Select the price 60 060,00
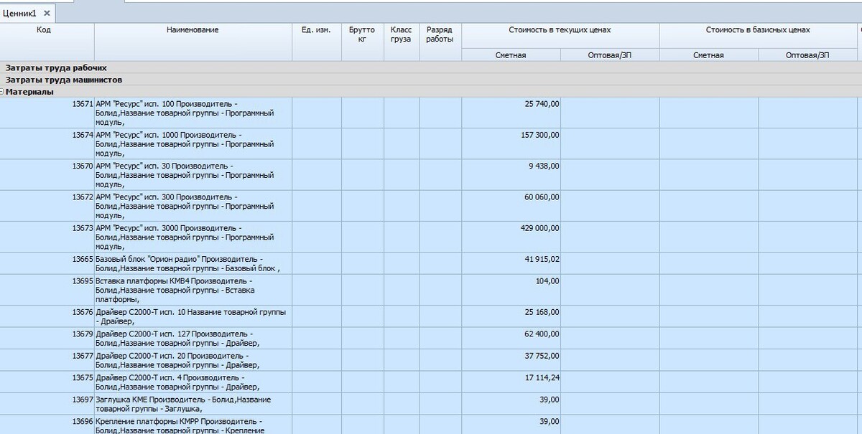 coord(542,197)
